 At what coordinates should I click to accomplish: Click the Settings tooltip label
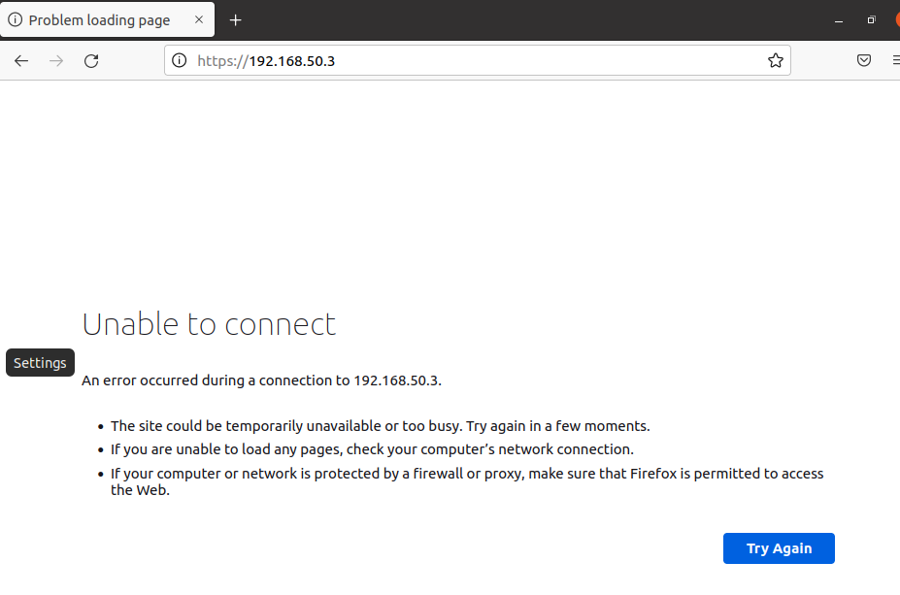point(40,363)
